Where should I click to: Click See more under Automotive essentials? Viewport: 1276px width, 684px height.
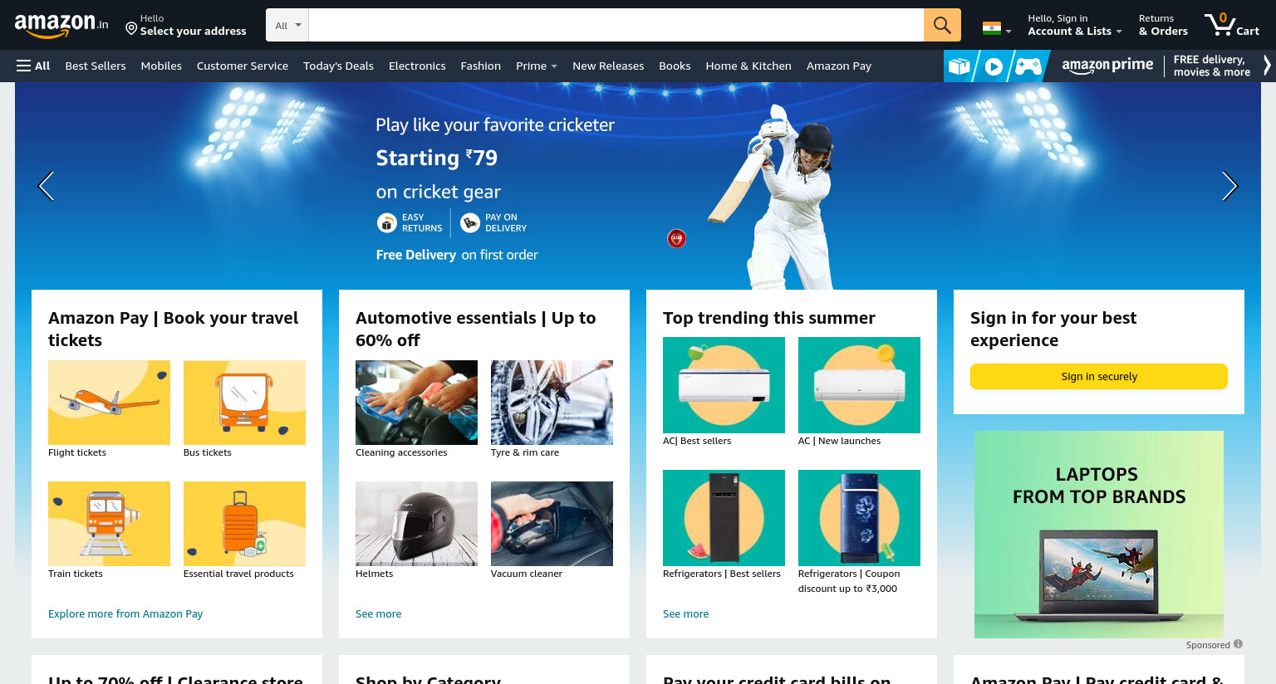[378, 613]
